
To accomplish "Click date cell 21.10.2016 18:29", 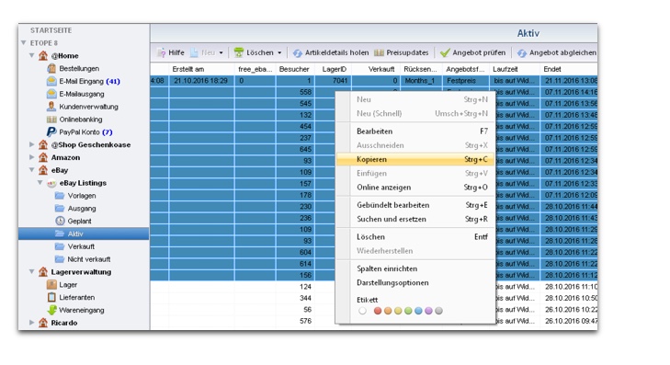I will coord(201,81).
